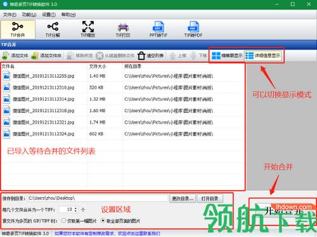Click 添加文件夹 (add folder) toolbar button
Image resolution: width=317 pixels, height=237 pixels.
[x=46, y=56]
